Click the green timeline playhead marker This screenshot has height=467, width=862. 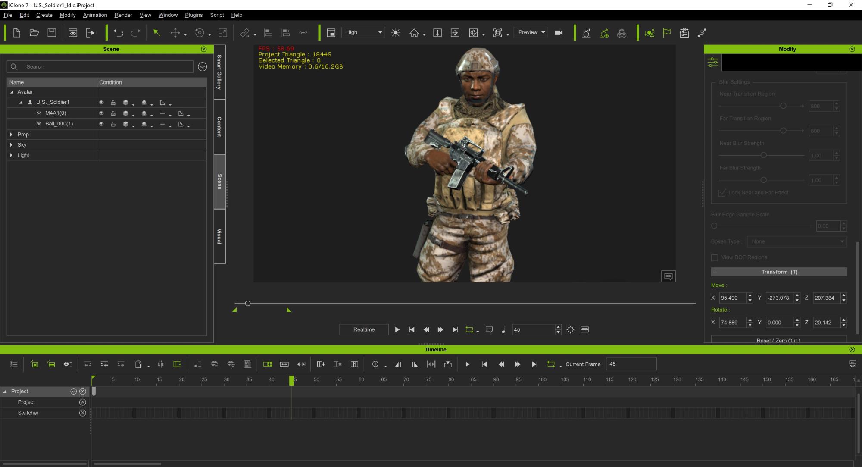(x=291, y=380)
